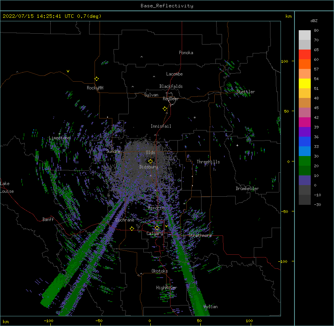Pick the dark green 10-20 dBZ legend swatch
The image size is (334, 326).
pos(305,171)
